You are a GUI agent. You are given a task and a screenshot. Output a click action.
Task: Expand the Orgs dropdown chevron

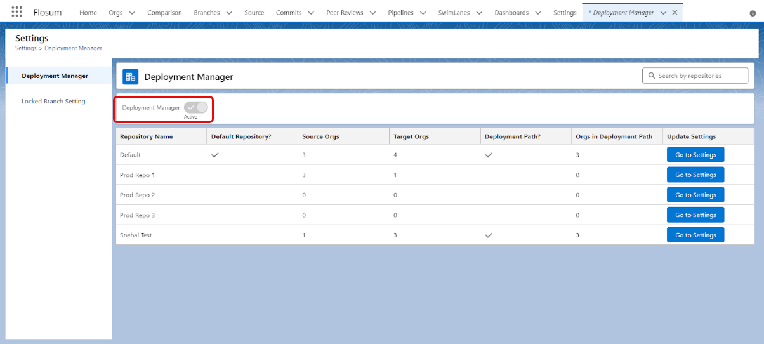(132, 13)
